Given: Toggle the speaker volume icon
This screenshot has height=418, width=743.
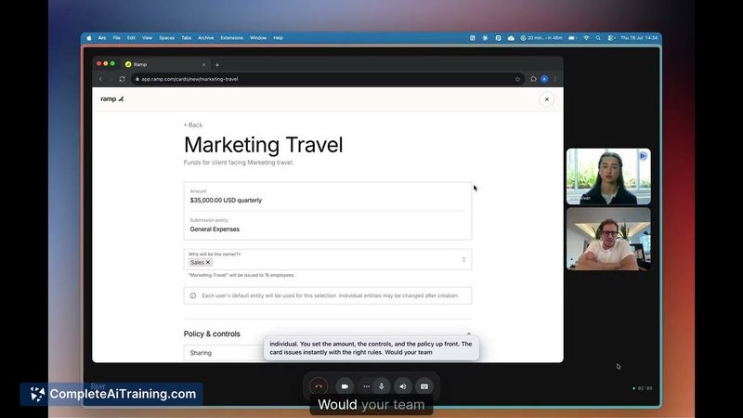Looking at the screenshot, I should [403, 386].
